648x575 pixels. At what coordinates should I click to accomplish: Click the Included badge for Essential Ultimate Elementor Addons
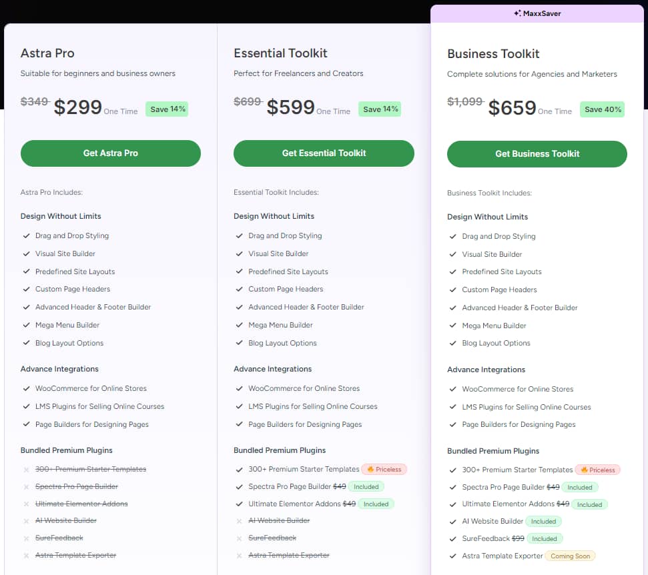point(376,504)
